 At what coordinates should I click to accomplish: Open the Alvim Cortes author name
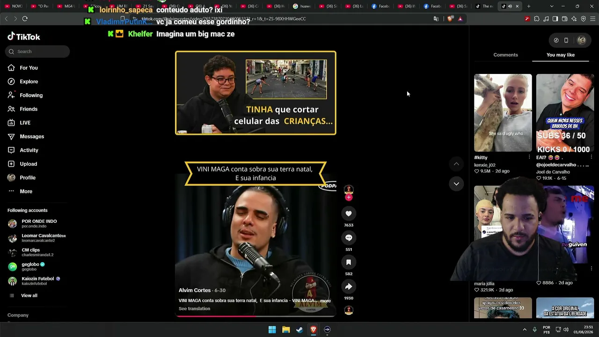195,290
